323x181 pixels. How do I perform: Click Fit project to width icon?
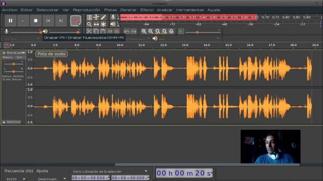point(165,31)
